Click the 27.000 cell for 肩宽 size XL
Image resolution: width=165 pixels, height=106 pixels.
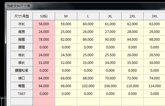110,32
